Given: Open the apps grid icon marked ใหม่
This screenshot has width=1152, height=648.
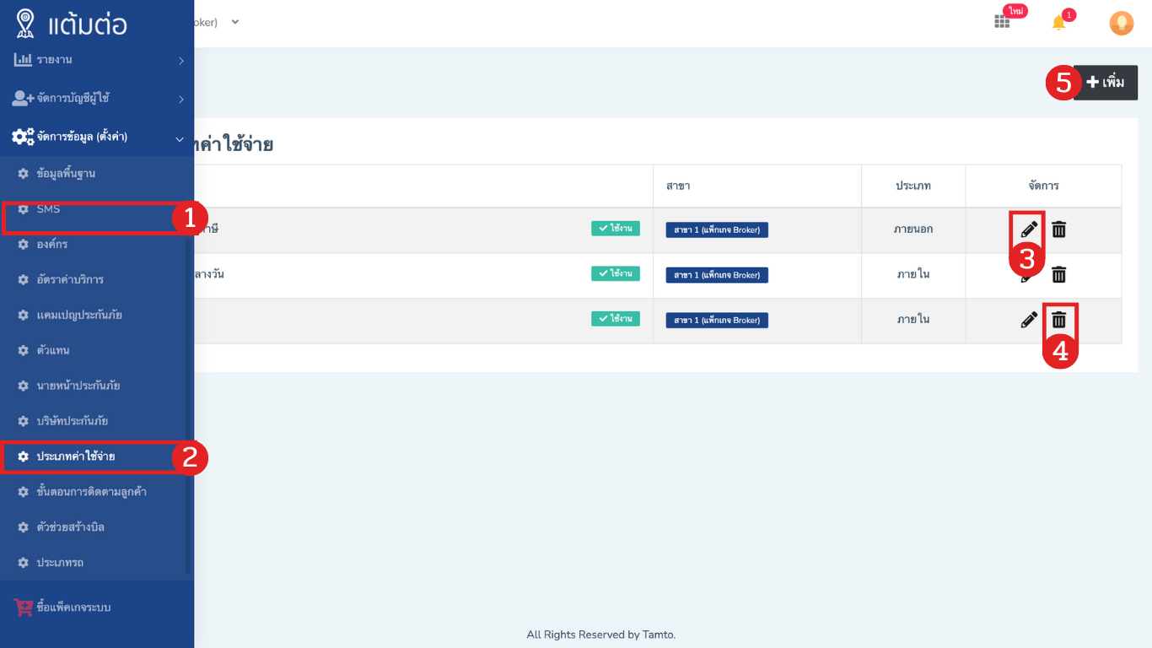Looking at the screenshot, I should click(x=1002, y=22).
